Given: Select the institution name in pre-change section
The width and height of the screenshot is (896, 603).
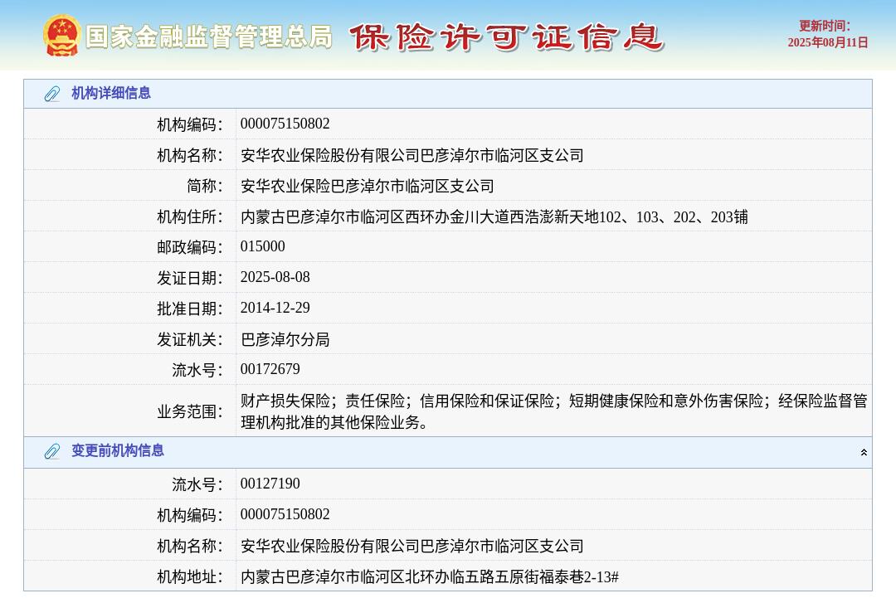Looking at the screenshot, I should point(412,546).
